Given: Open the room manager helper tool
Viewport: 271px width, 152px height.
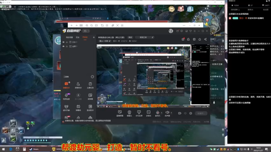Looking at the screenshot, I should (x=78, y=85).
